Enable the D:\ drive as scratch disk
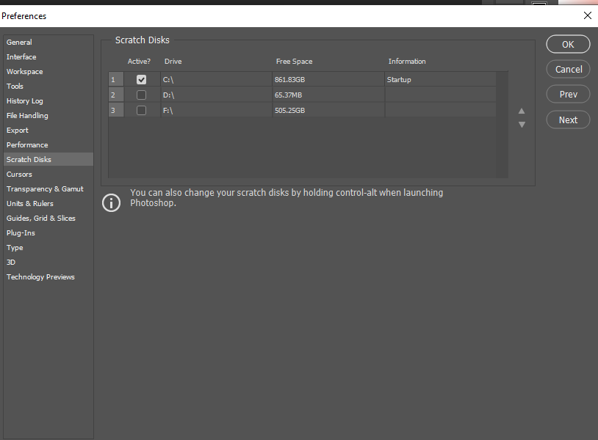This screenshot has height=440, width=598. [x=141, y=95]
